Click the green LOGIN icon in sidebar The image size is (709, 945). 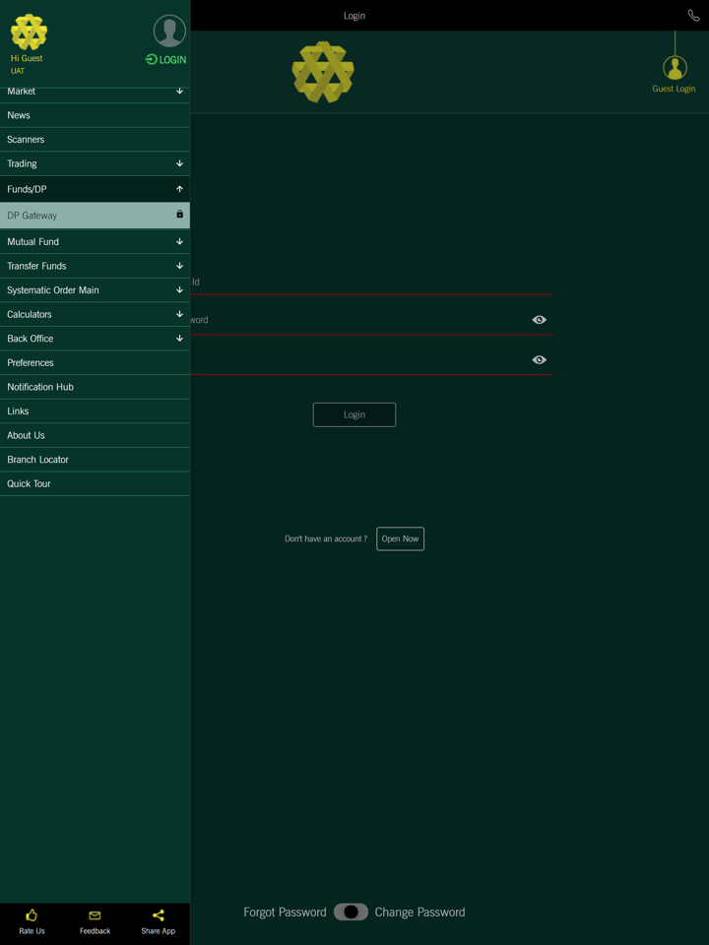point(152,60)
